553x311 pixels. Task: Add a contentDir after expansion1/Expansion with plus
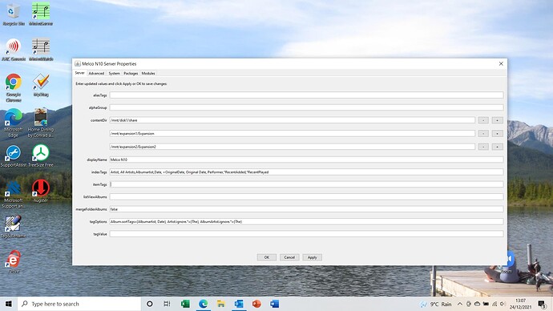[x=497, y=134]
